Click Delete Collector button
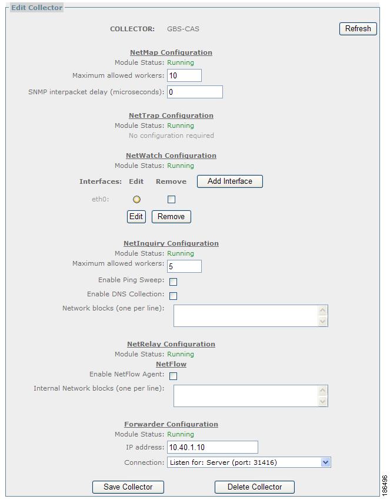The height and width of the screenshot is (499, 390). (254, 487)
